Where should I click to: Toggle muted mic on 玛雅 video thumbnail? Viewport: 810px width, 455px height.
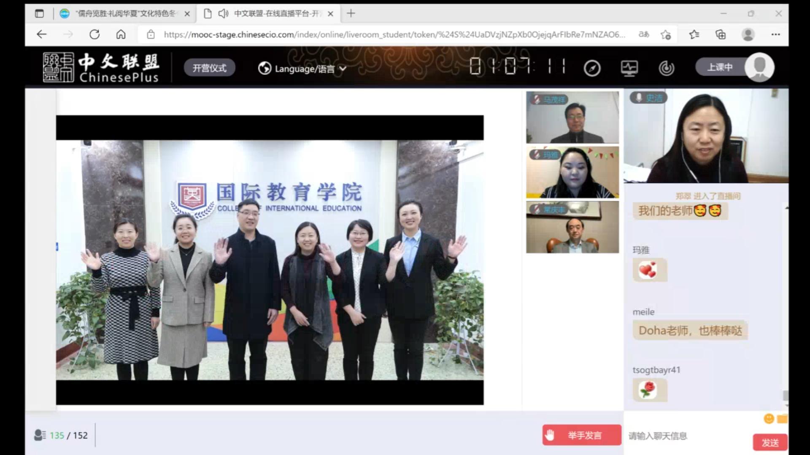pyautogui.click(x=536, y=155)
